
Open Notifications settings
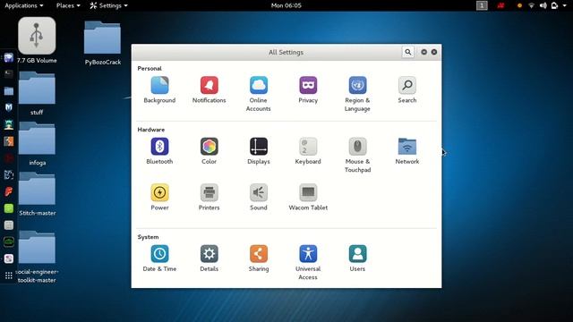[209, 89]
